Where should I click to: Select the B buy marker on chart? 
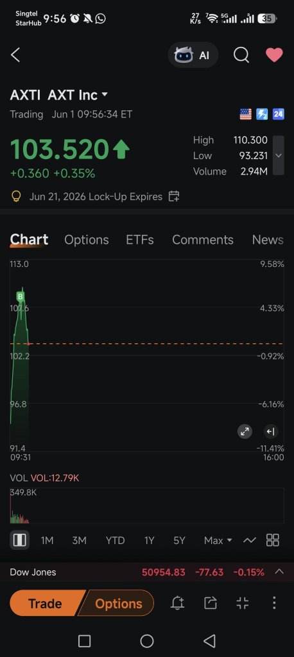(20, 297)
